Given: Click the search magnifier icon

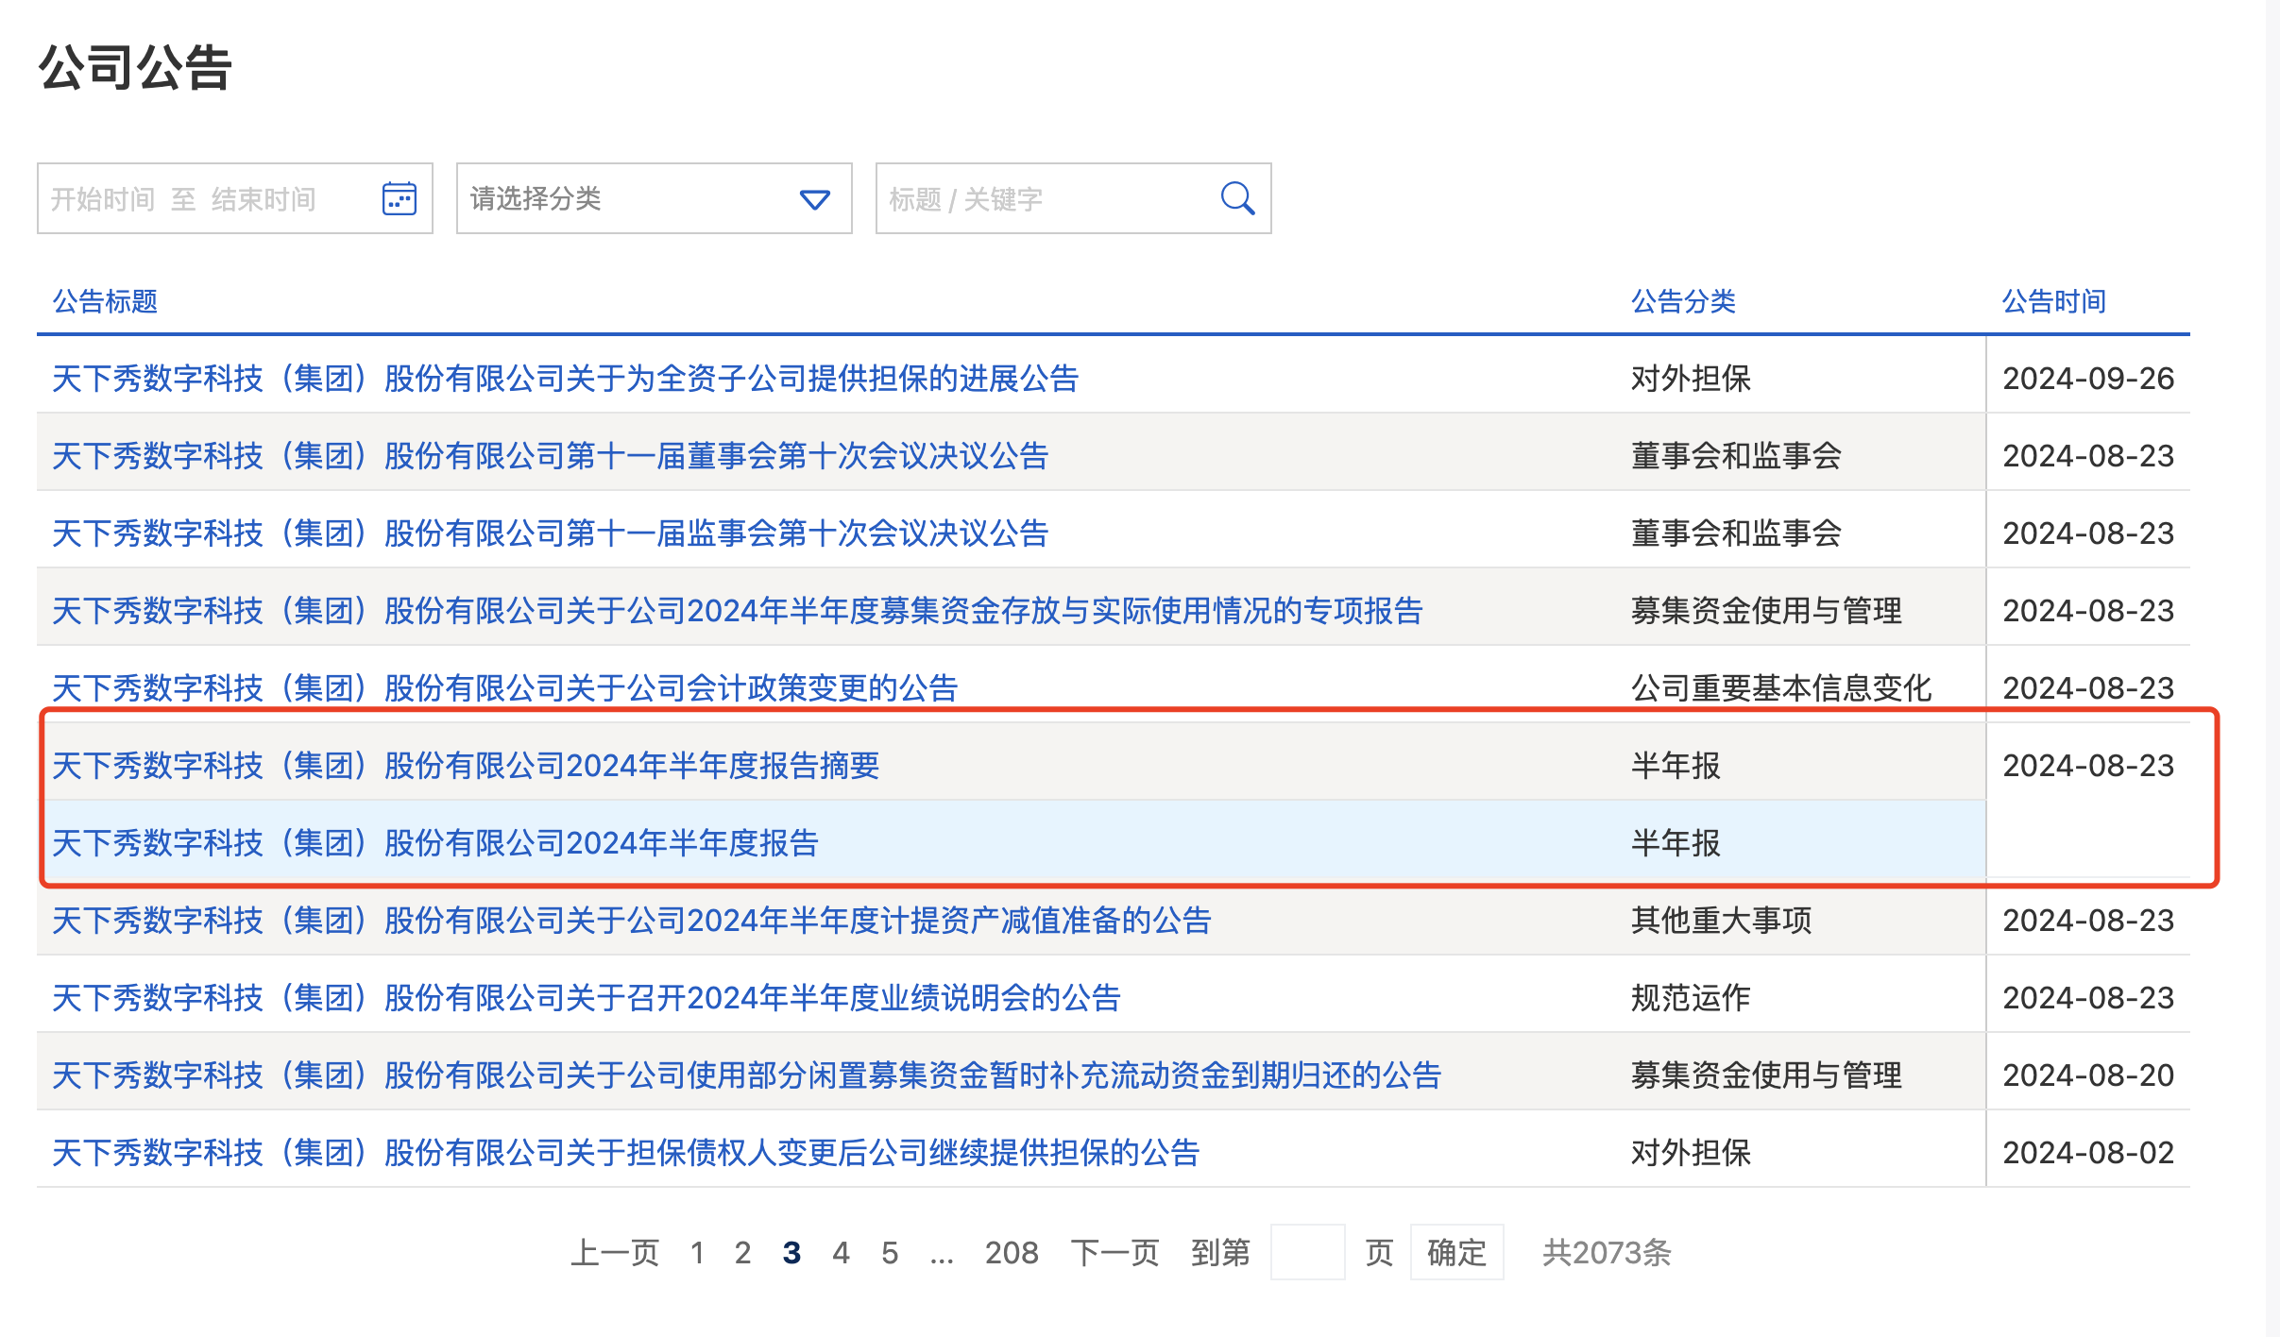Looking at the screenshot, I should click(x=1236, y=198).
